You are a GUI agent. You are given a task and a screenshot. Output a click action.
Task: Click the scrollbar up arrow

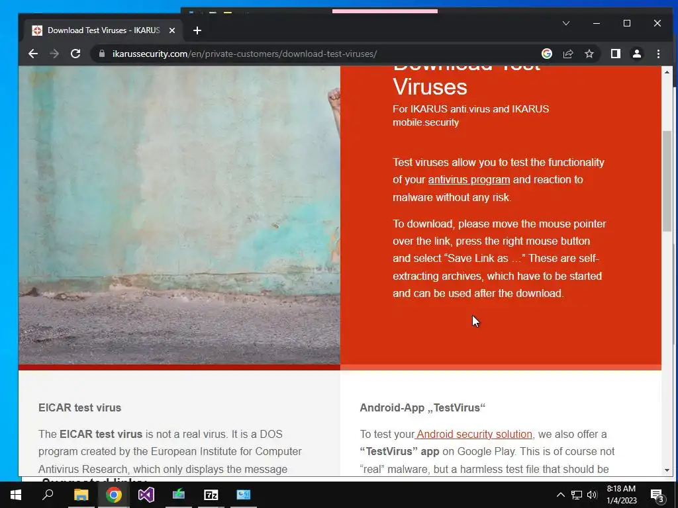[667, 72]
